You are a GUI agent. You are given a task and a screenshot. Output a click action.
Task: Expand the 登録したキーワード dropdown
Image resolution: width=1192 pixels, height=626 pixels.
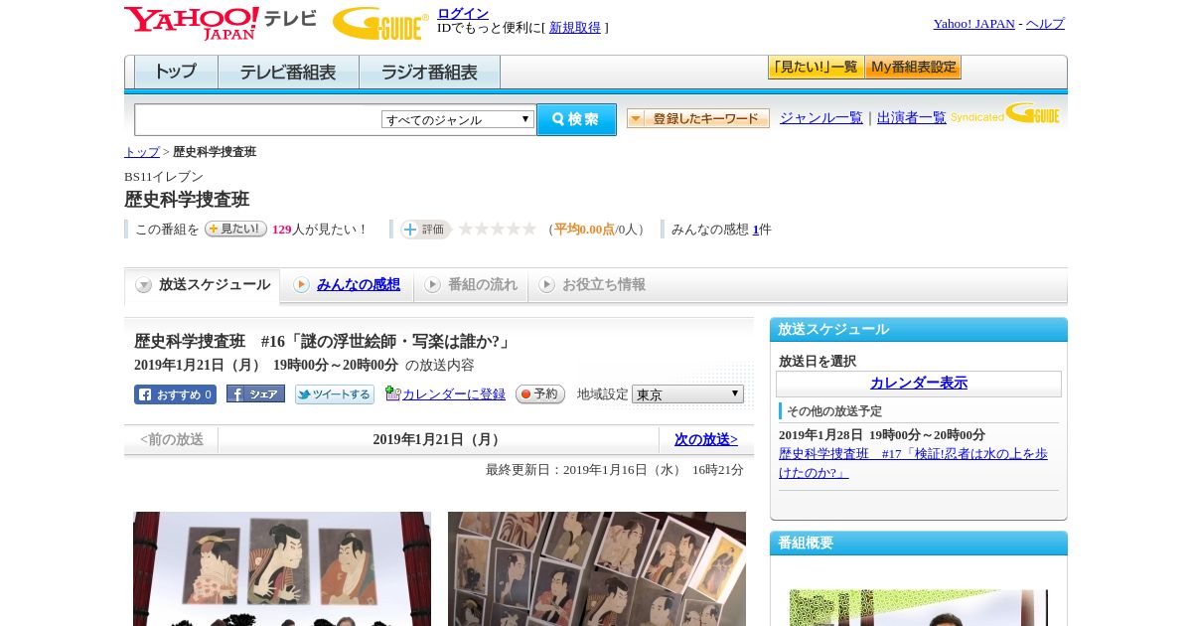pos(698,118)
